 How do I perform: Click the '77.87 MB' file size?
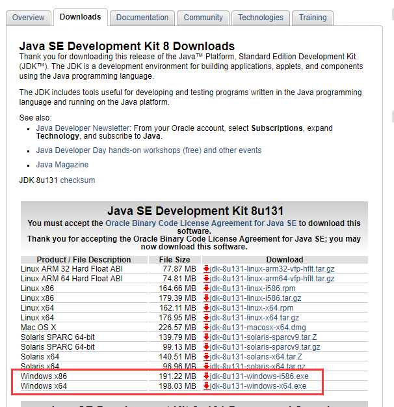pyautogui.click(x=179, y=269)
